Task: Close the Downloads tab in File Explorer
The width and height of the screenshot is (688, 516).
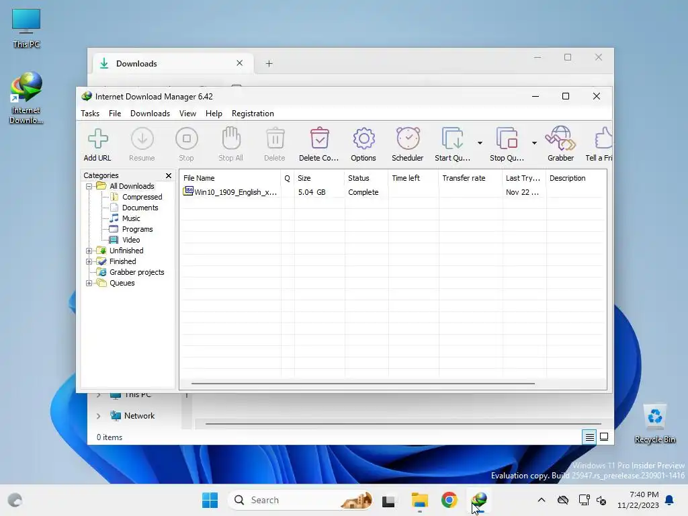Action: point(240,63)
